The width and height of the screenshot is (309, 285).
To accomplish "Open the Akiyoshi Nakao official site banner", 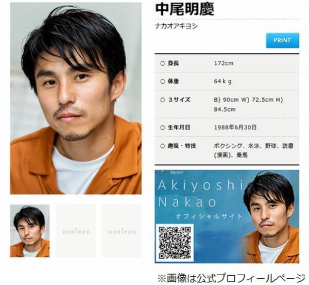I will 227,216.
